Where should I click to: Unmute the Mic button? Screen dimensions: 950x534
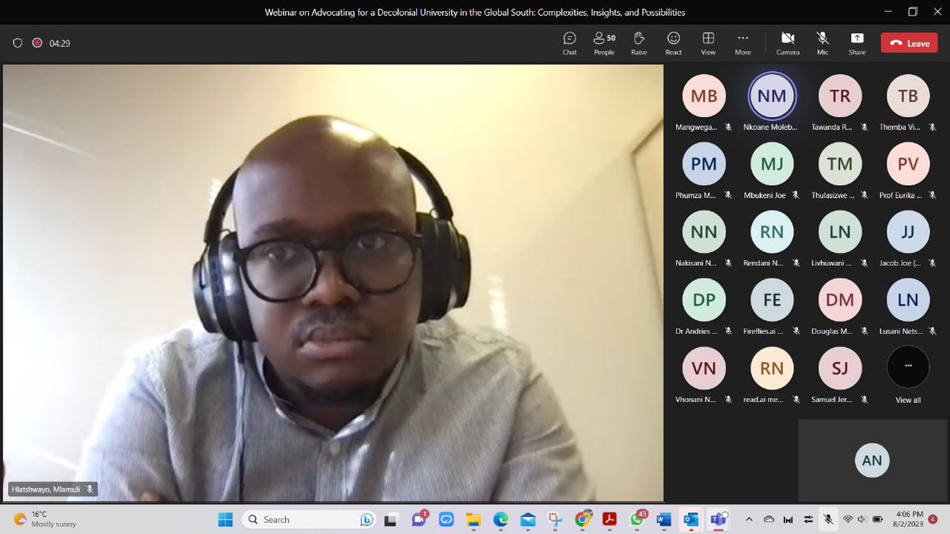823,43
